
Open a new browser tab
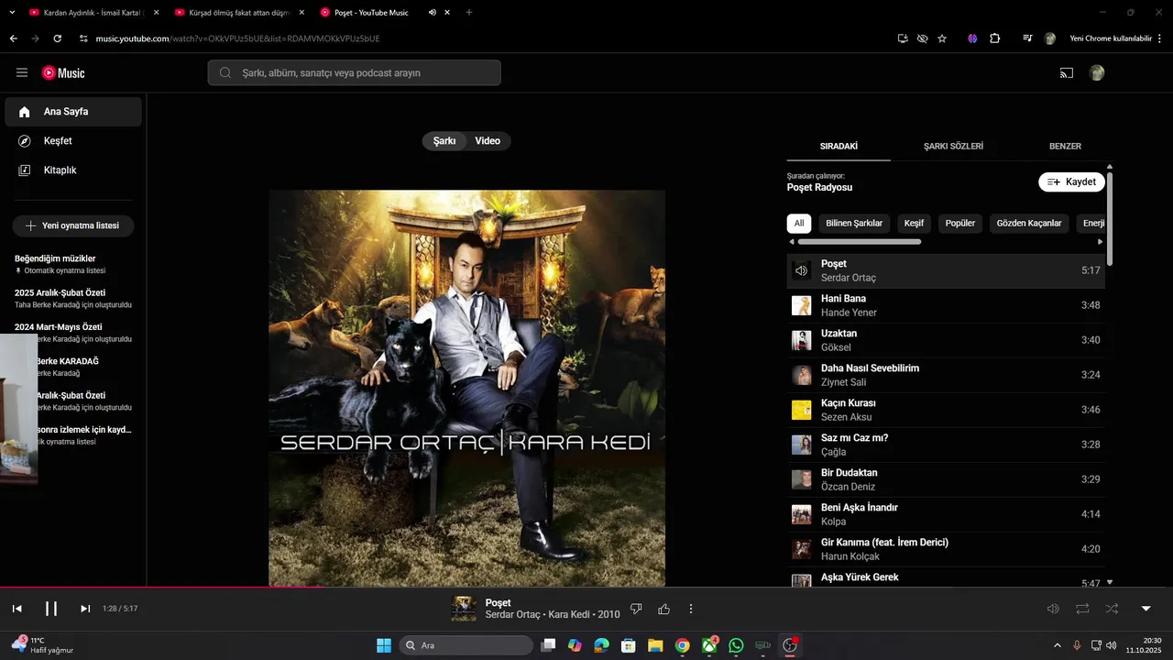click(x=469, y=13)
